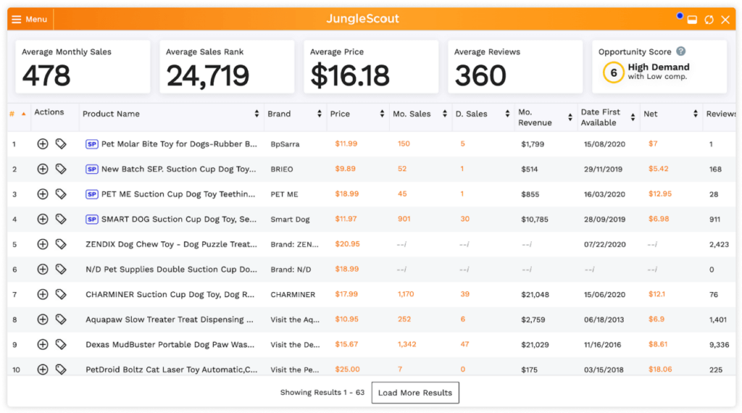
Task: Click the add icon for SMART DOG row
Action: 43,219
